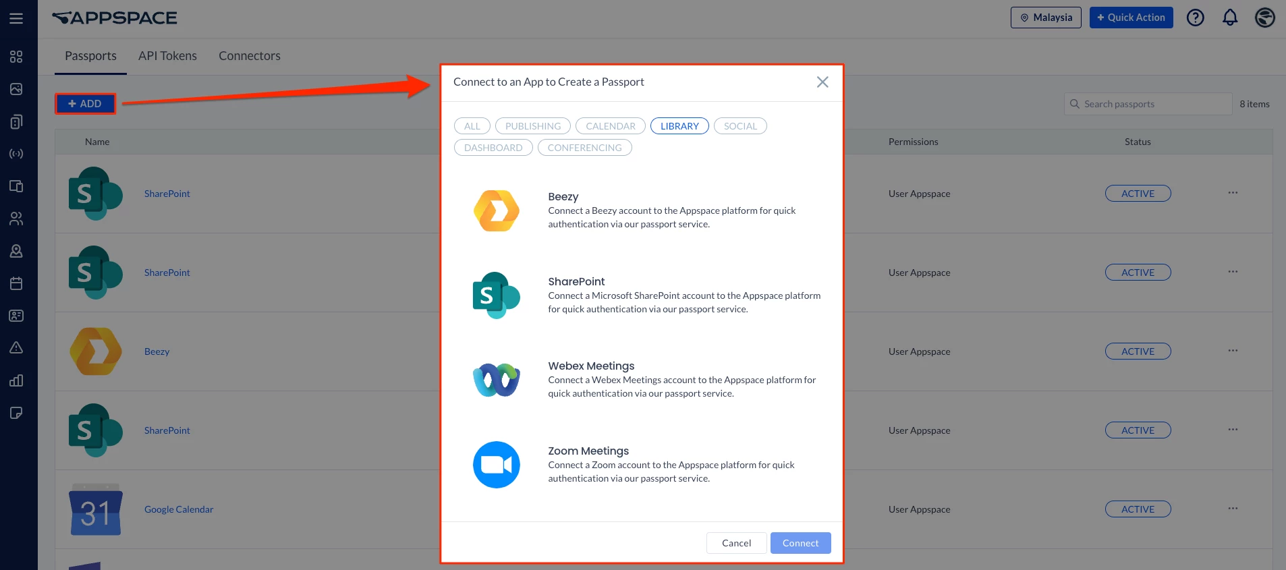
Task: Filter apps by SOCIAL category
Action: point(740,126)
